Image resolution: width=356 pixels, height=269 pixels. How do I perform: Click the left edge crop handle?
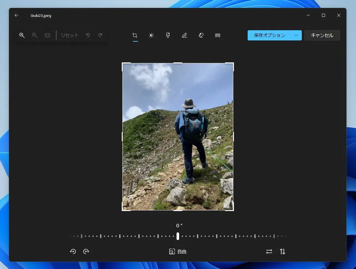click(x=122, y=137)
